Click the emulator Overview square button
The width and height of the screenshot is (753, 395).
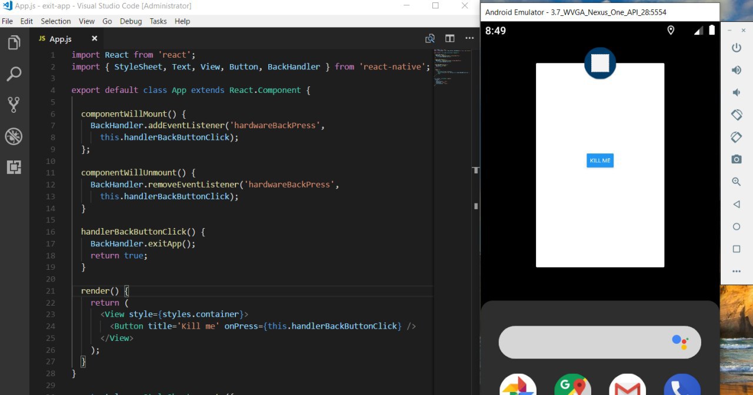pyautogui.click(x=736, y=249)
